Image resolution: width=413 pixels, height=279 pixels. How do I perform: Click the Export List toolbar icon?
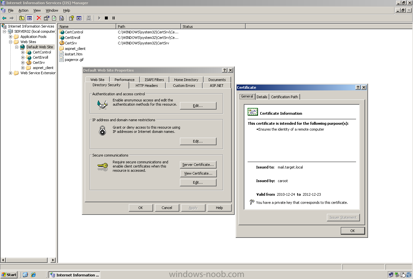(61, 18)
